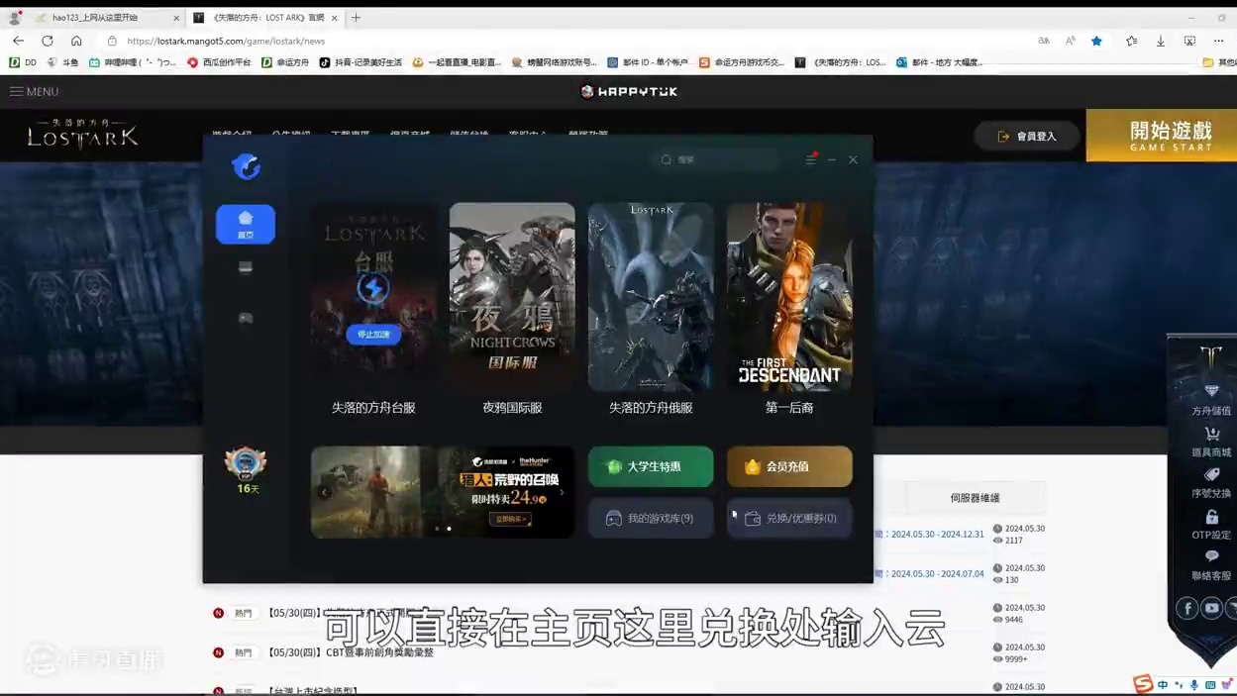Click the 兌換/優惠券 button
The image size is (1237, 696).
coord(789,518)
